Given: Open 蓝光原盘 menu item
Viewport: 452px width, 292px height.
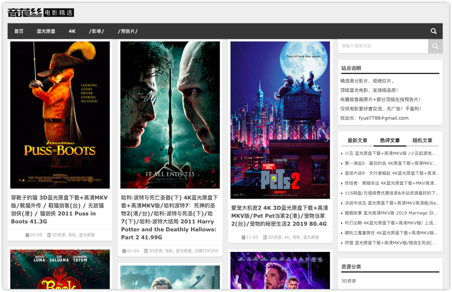Looking at the screenshot, I should point(46,31).
